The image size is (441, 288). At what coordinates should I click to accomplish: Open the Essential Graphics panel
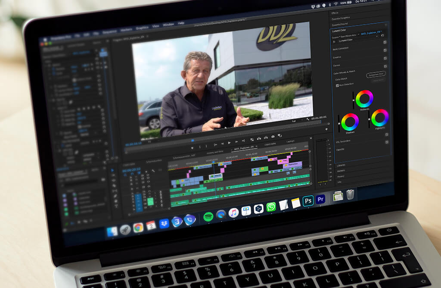point(340,18)
